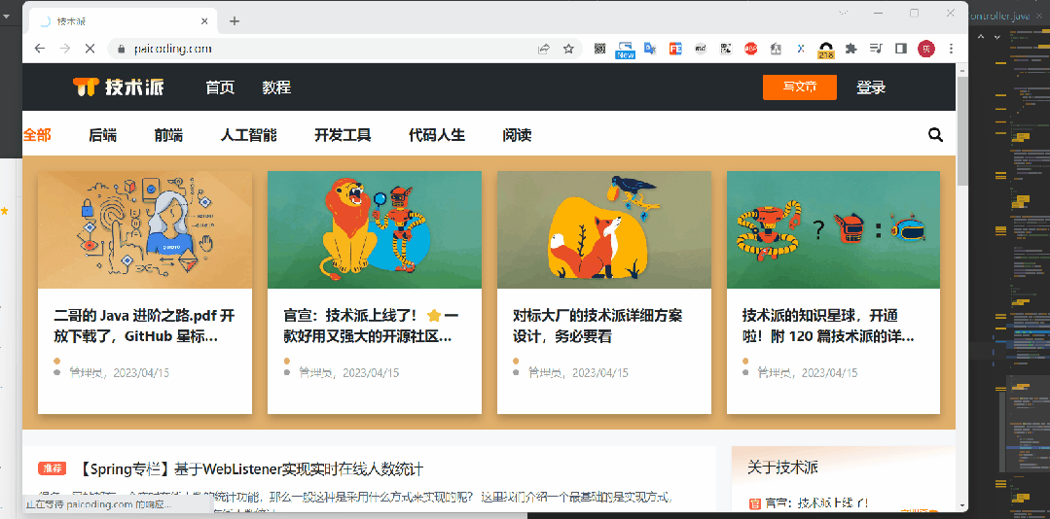The image size is (1050, 519).
Task: Close the Controller.java tab in IDE
Action: tap(1038, 17)
